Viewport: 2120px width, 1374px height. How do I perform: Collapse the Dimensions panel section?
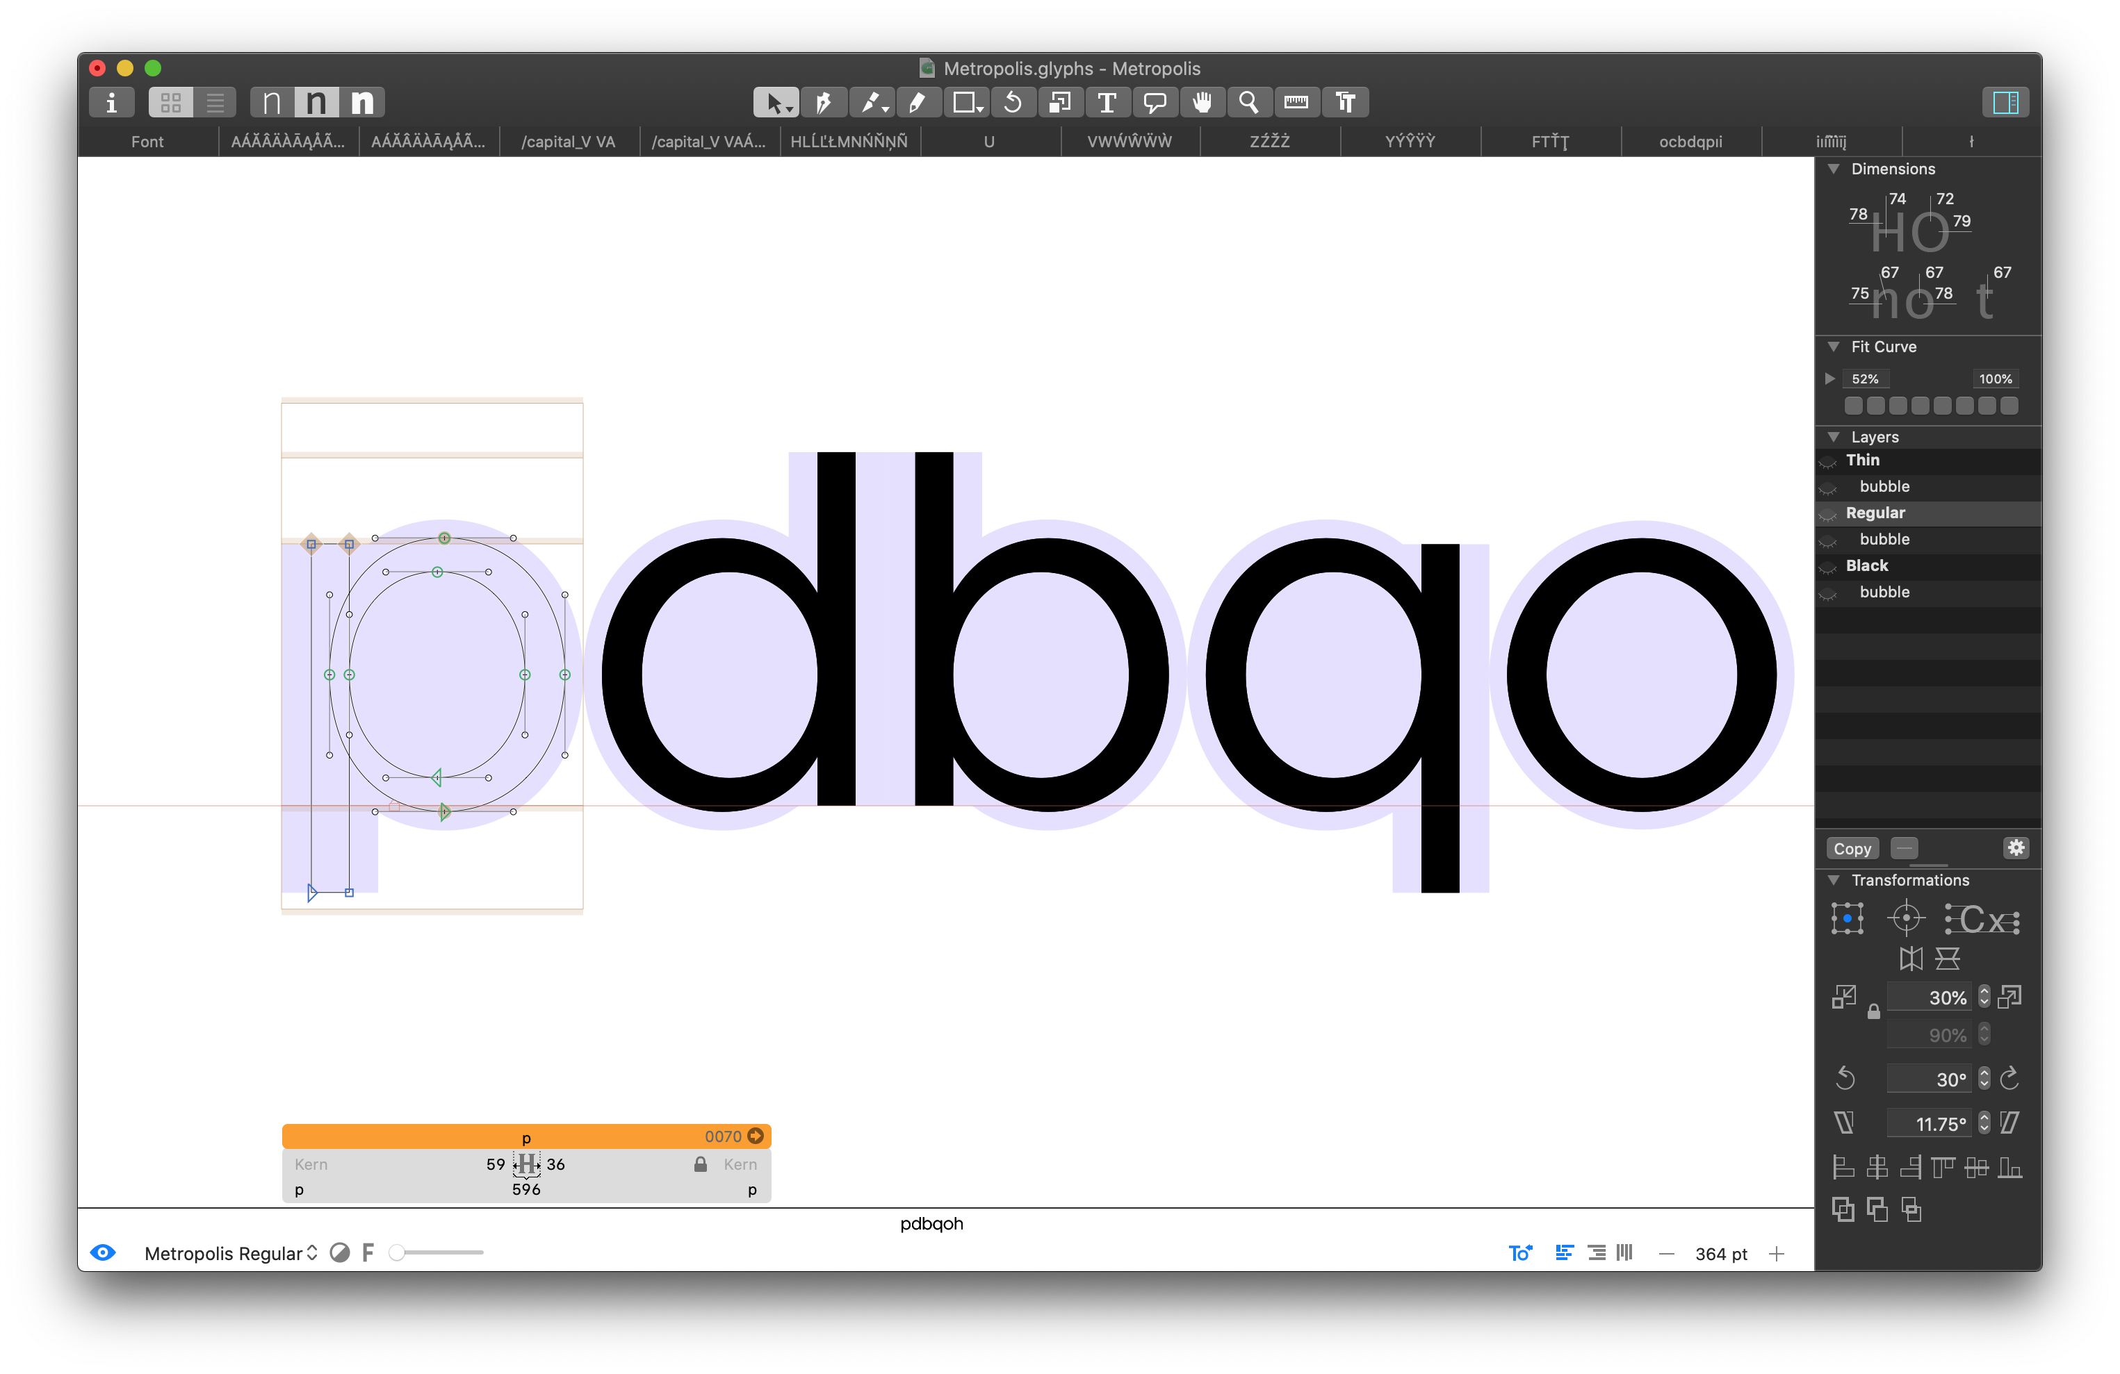pyautogui.click(x=1833, y=169)
